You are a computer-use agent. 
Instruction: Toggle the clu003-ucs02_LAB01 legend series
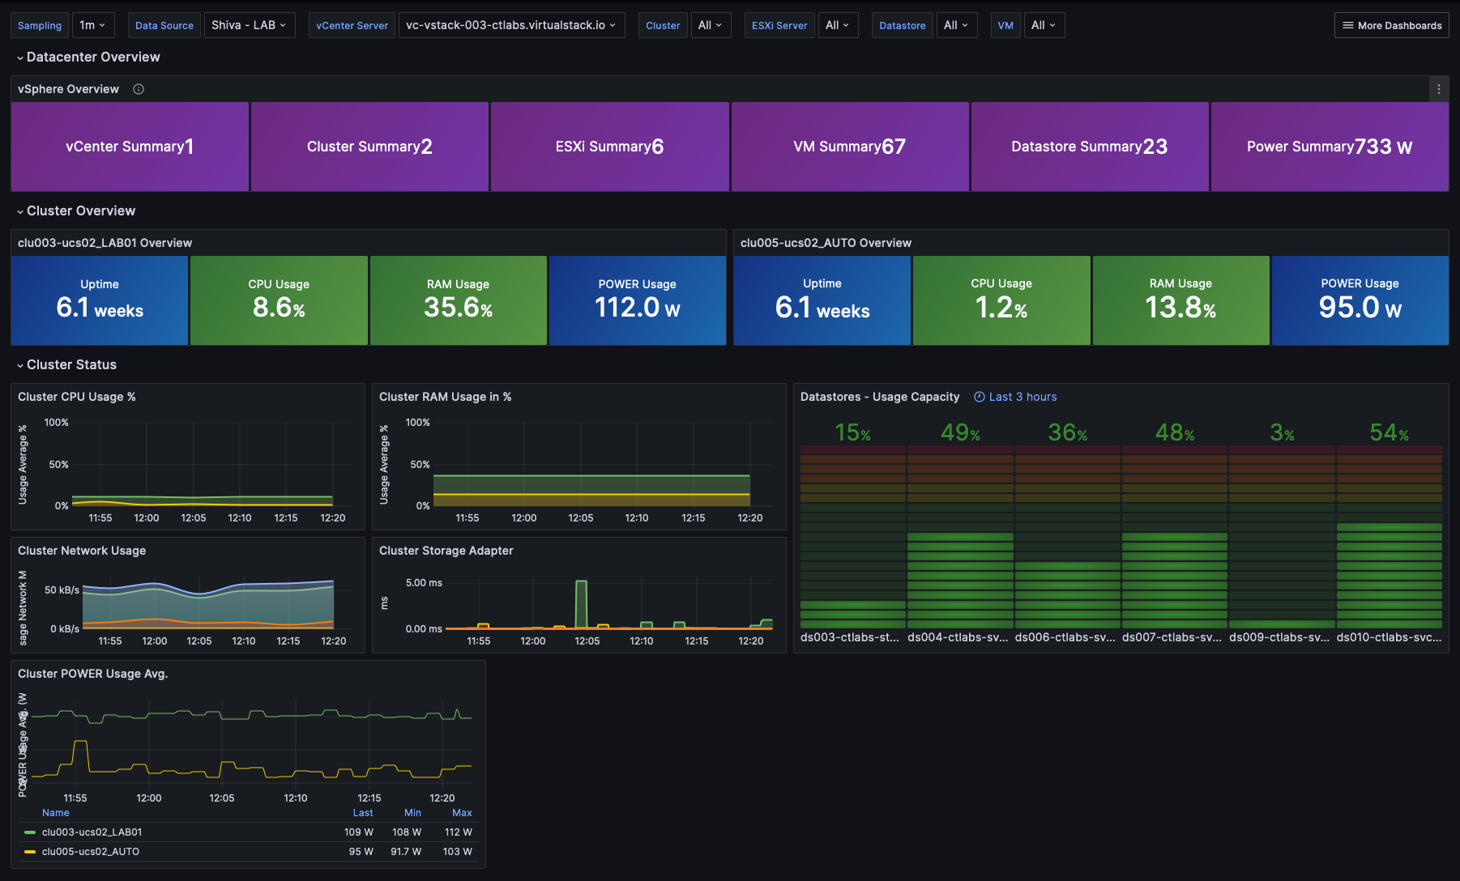pos(92,832)
